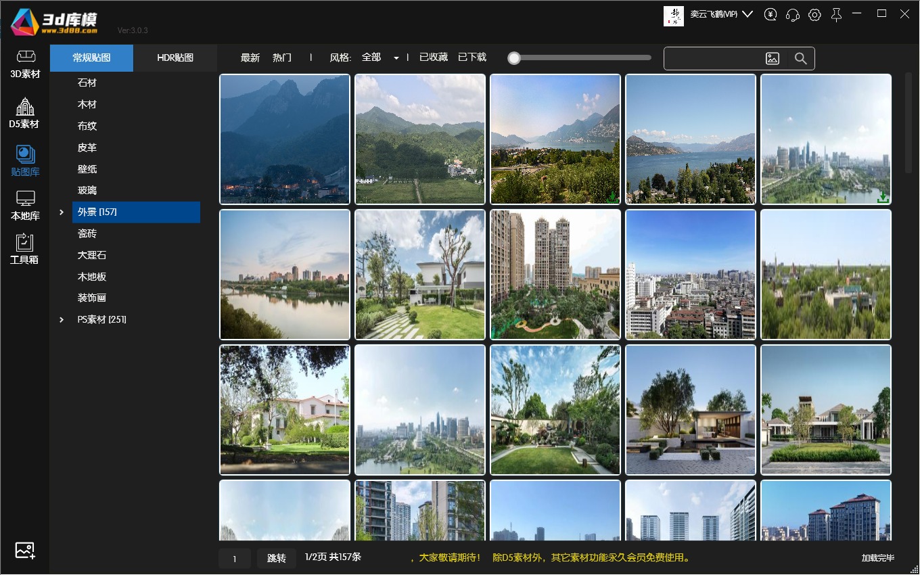
Task: Expand the 外景 category arrow
Action: [62, 212]
